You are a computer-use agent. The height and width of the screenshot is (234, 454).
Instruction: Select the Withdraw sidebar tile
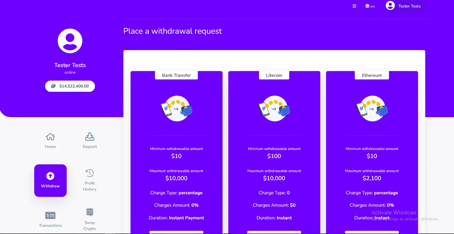pyautogui.click(x=50, y=180)
